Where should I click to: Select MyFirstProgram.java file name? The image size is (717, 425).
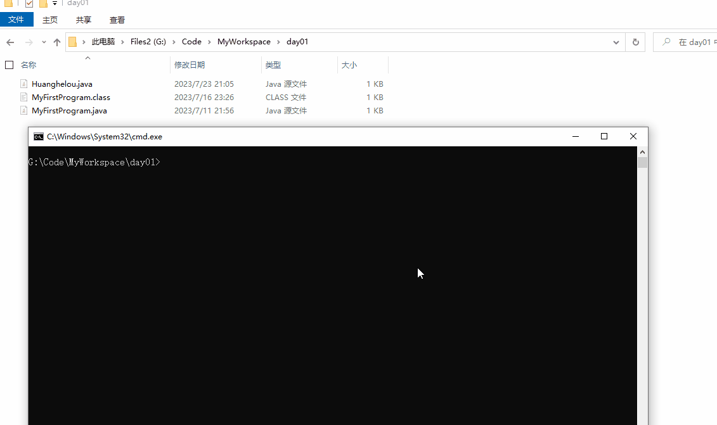coord(69,111)
